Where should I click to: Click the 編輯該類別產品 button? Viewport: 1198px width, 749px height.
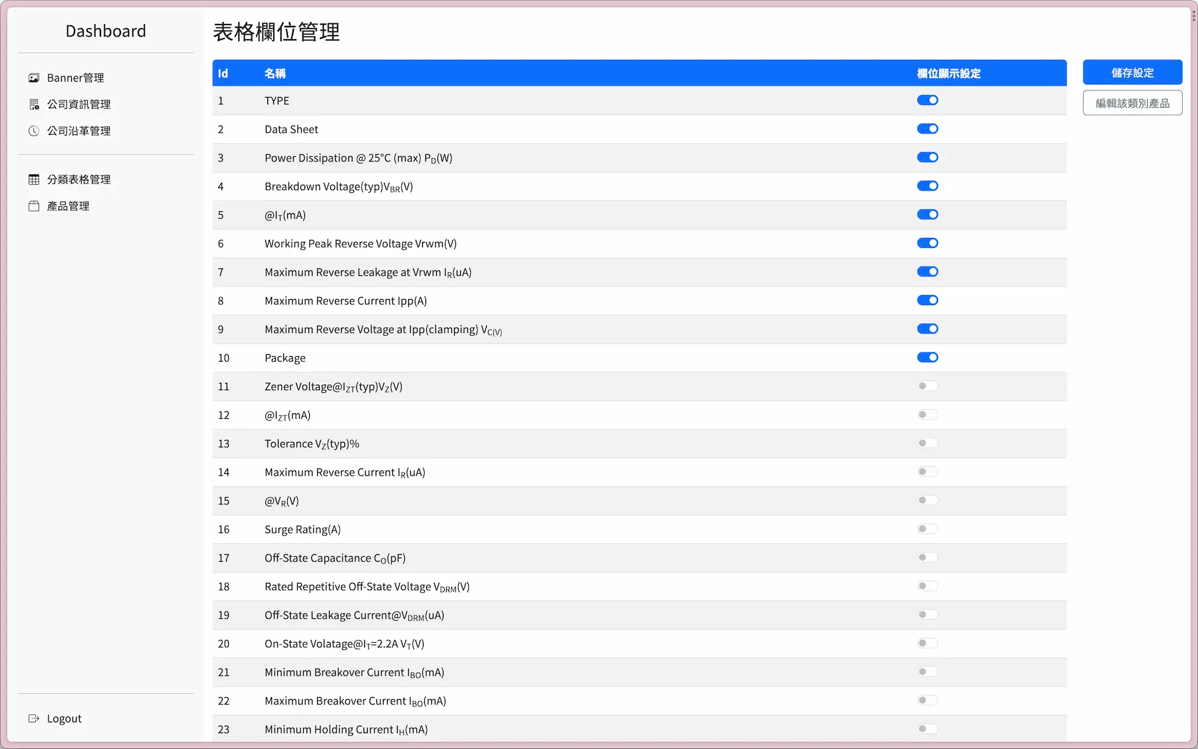1132,103
